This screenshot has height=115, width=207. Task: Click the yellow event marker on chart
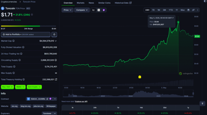click(x=140, y=77)
